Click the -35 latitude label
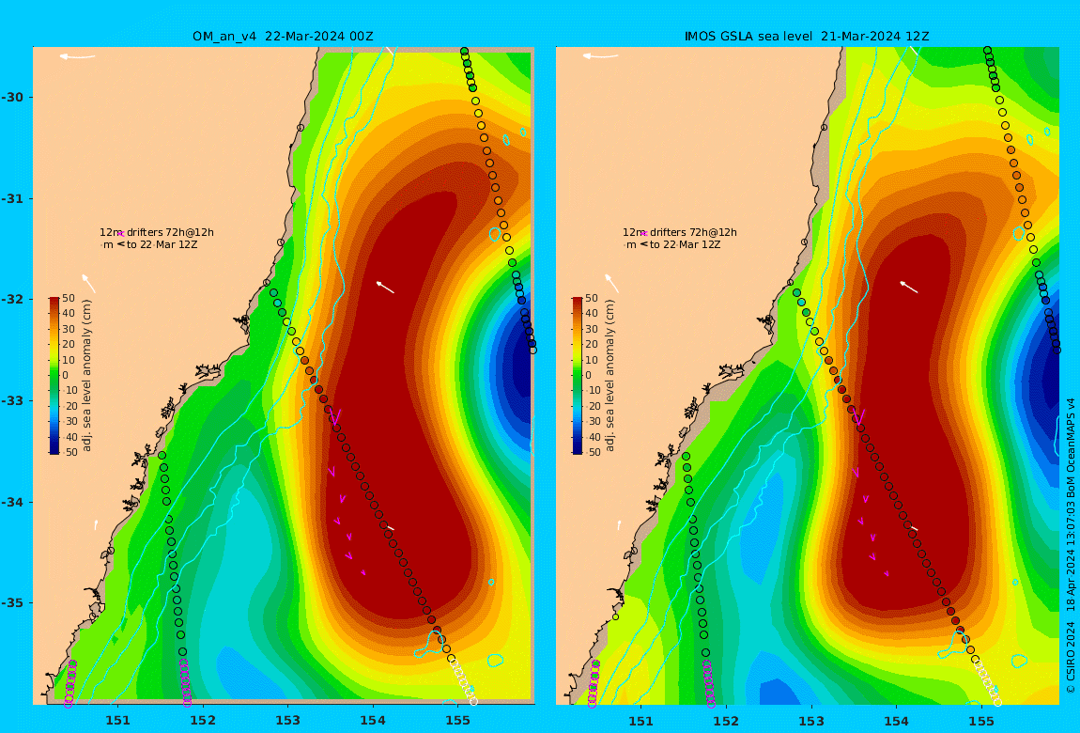The image size is (1080, 733). pyautogui.click(x=11, y=602)
